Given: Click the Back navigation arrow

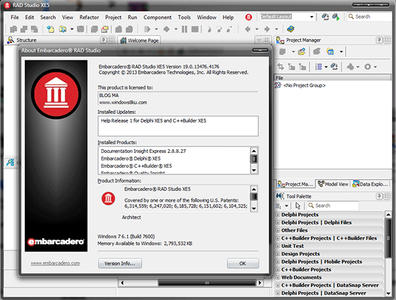Looking at the screenshot, I should [x=248, y=30].
